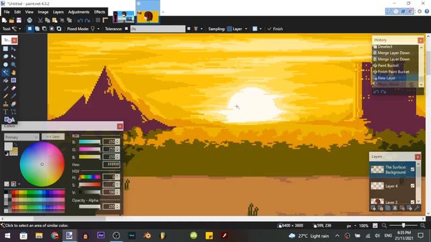This screenshot has height=242, width=431.
Task: Toggle the pixel grid icon in toolbar
Action: click(98, 20)
